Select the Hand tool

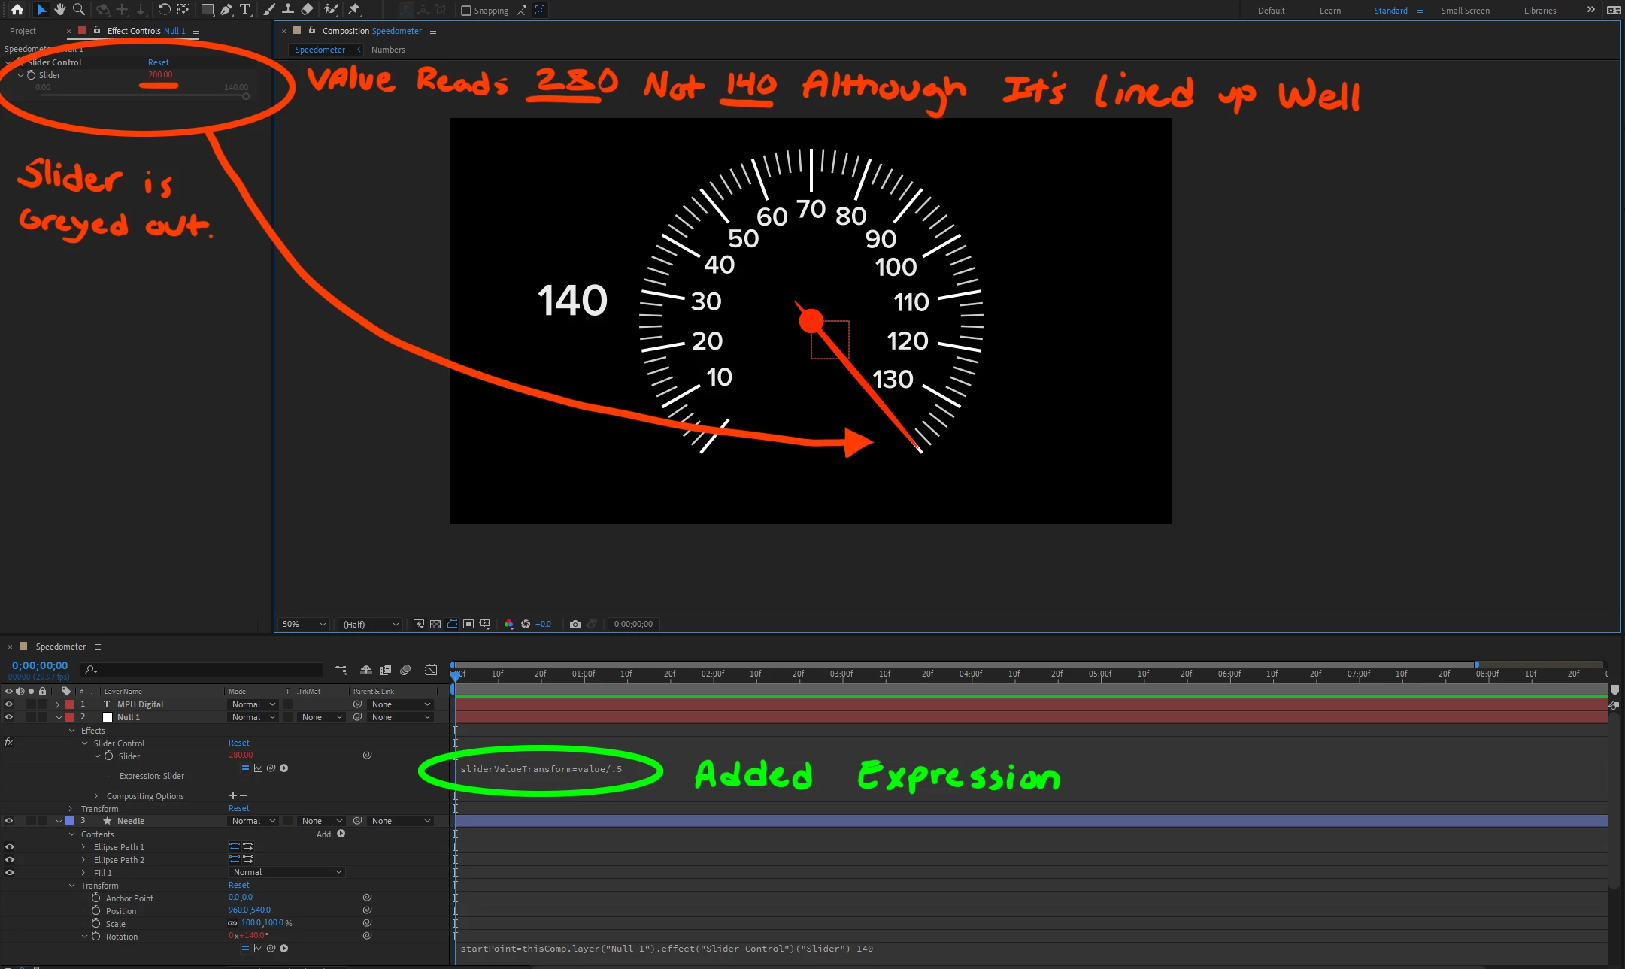tap(59, 10)
